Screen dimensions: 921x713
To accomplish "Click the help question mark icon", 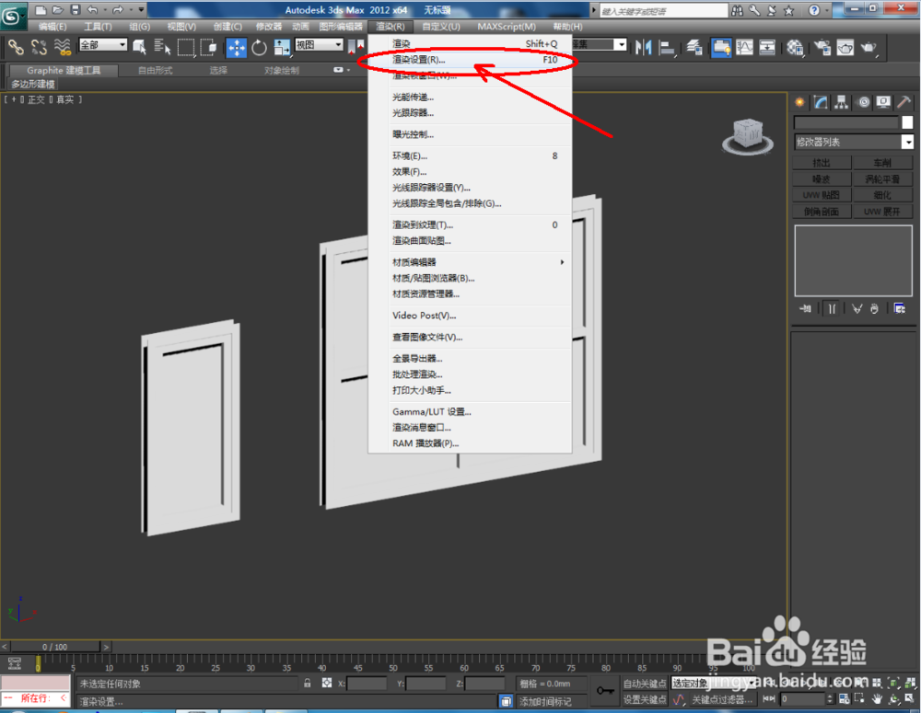I will (x=814, y=10).
